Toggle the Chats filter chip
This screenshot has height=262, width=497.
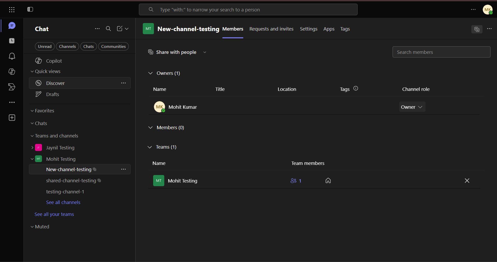point(89,46)
